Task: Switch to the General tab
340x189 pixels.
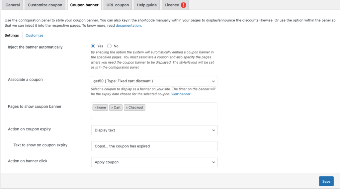Action: click(13, 5)
